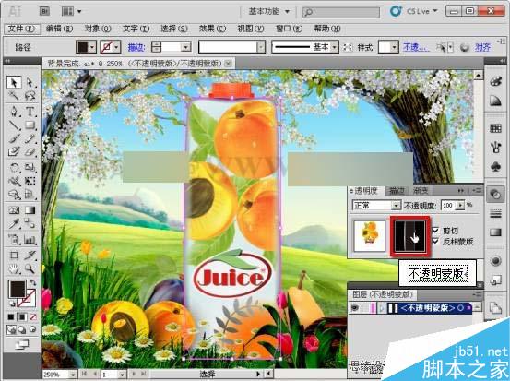Viewport: 510px width, 381px height.
Task: Select the Direct Selection tool
Action: pyautogui.click(x=30, y=83)
